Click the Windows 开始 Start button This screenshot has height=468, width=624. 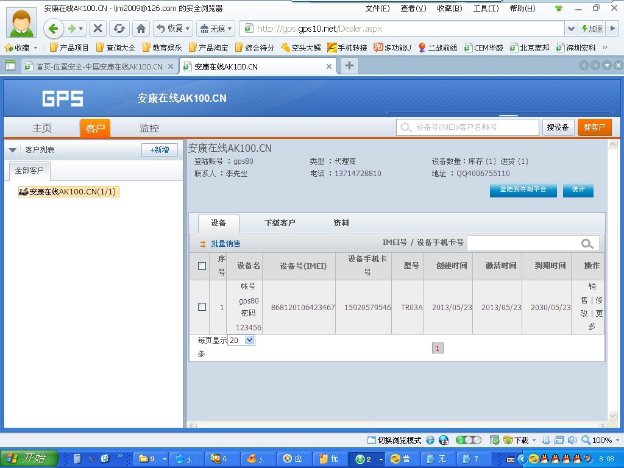click(x=29, y=458)
